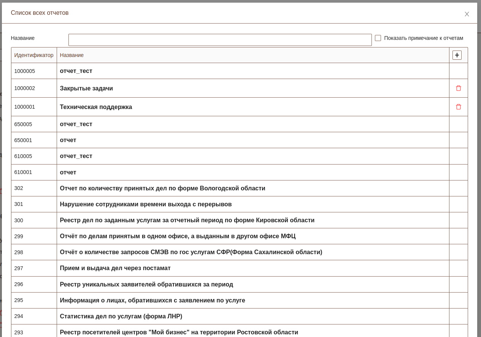Screen dimensions: 481x337
Task: Open report about Вологодской области form
Action: pyautogui.click(x=162, y=188)
